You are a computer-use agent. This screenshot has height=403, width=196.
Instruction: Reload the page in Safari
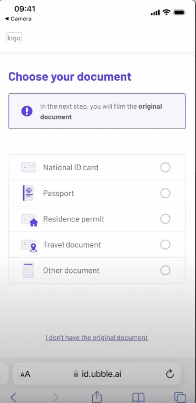170,374
